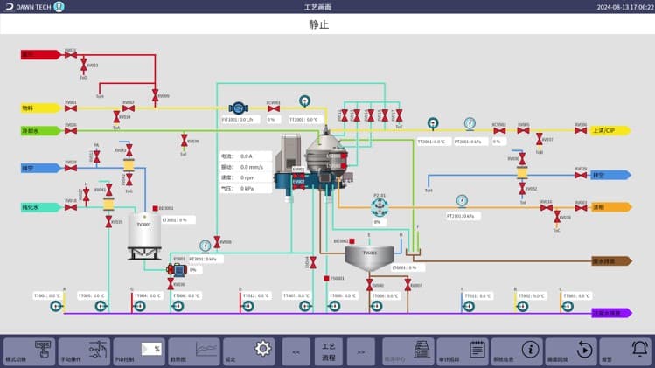Open the 模式切换 mode switch panel
The height and width of the screenshot is (368, 655).
point(29,351)
